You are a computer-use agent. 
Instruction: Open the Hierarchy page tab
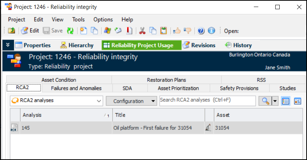pyautogui.click(x=76, y=45)
